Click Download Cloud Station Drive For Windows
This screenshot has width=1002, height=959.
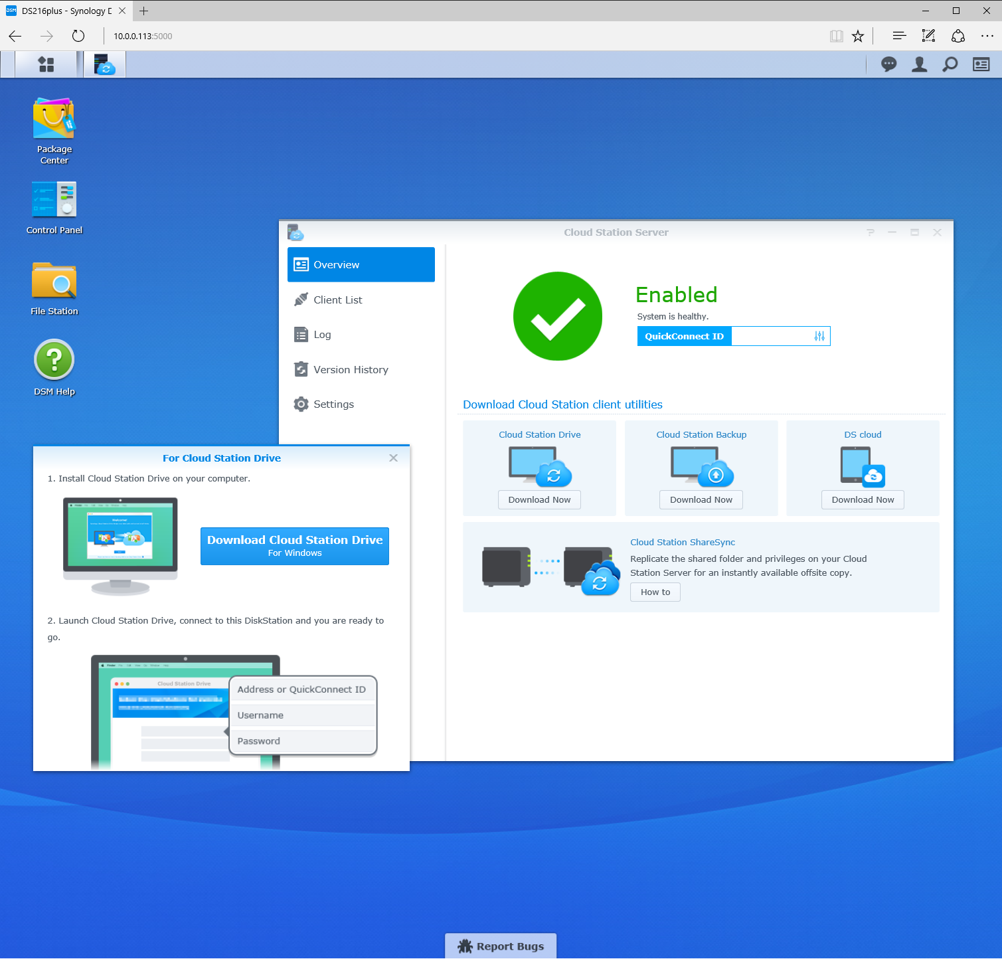click(295, 546)
